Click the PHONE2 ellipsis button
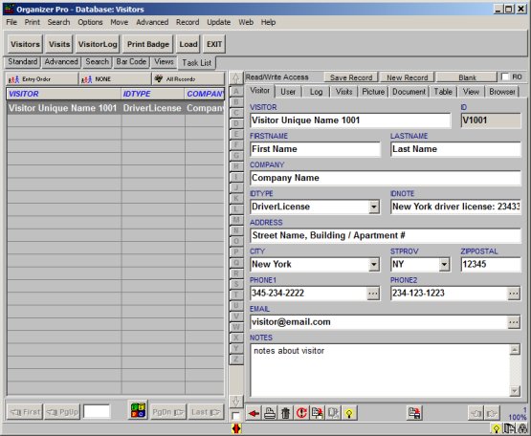Image resolution: width=531 pixels, height=436 pixels. (514, 294)
